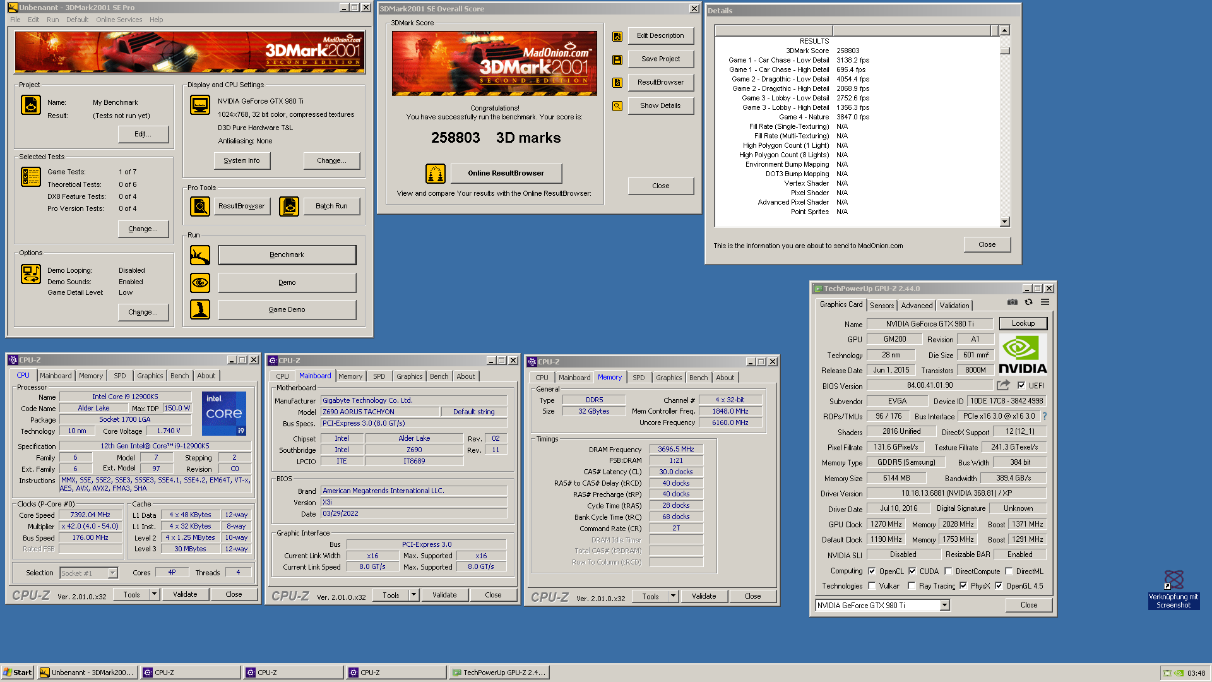Click the Benchmark button
Image resolution: width=1212 pixels, height=682 pixels.
287,255
